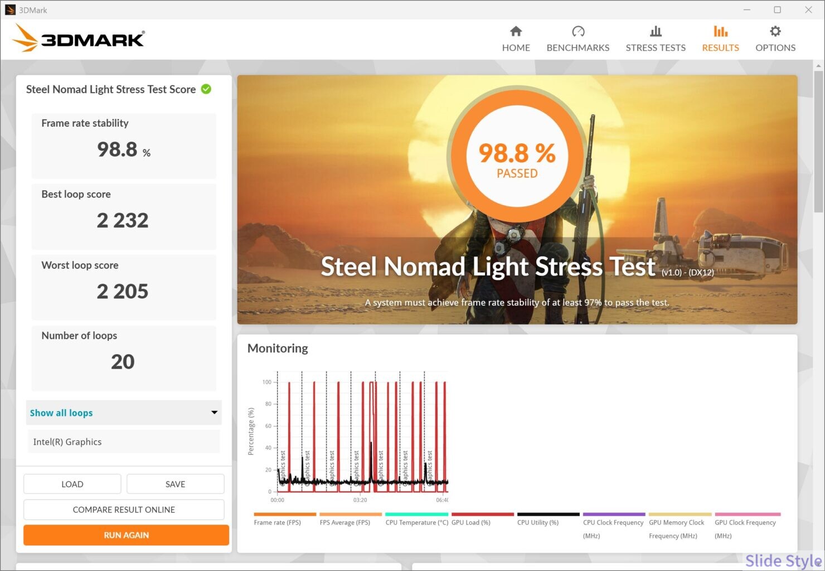The width and height of the screenshot is (825, 571).
Task: Open the OPTIONS tab label
Action: tap(775, 48)
